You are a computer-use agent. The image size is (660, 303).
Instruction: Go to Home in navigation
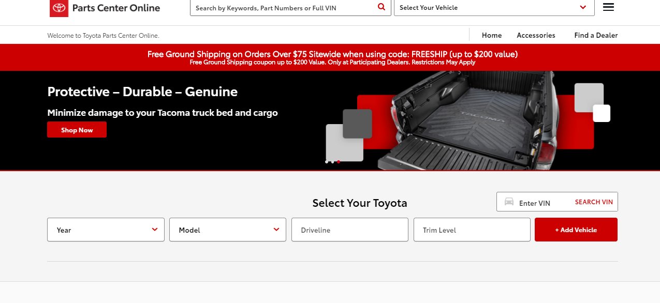[492, 35]
